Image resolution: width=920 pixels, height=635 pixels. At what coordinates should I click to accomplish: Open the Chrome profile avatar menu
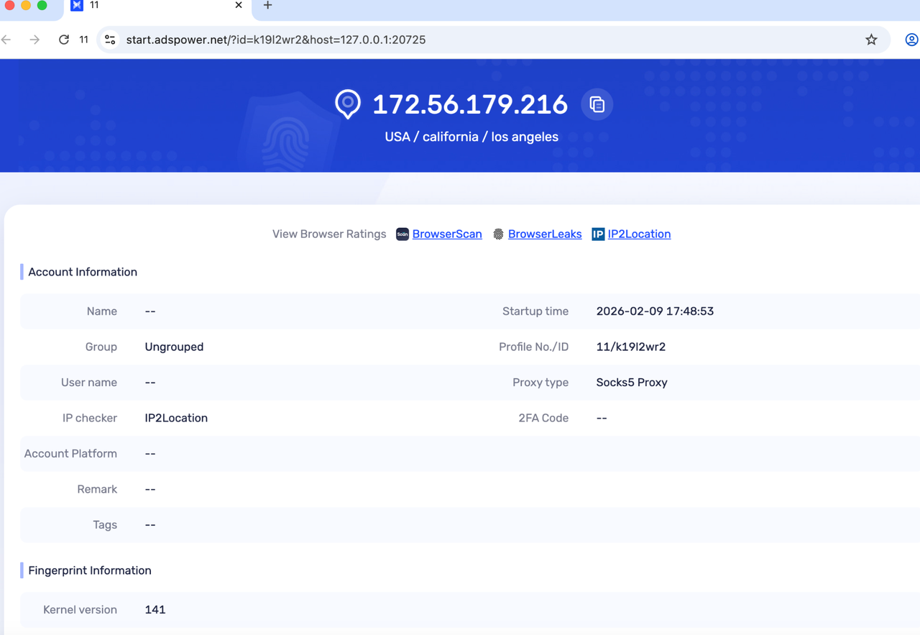pos(911,40)
